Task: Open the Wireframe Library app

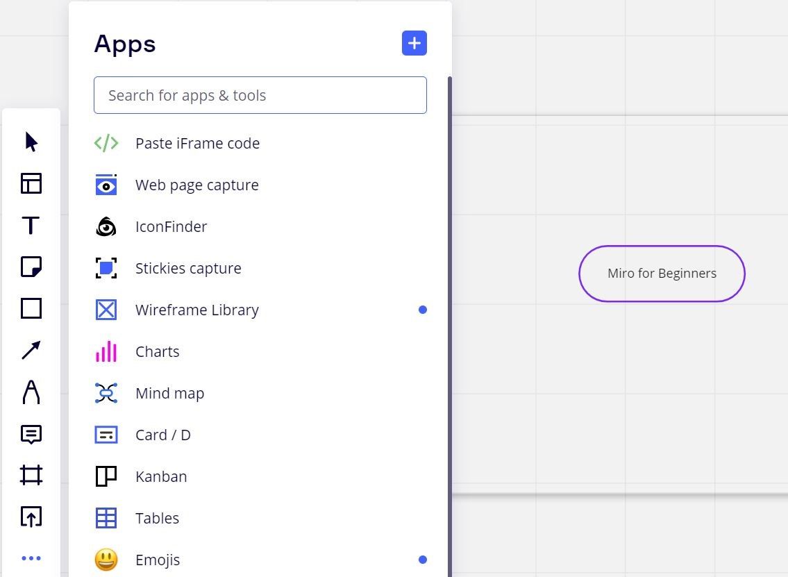Action: coord(196,310)
